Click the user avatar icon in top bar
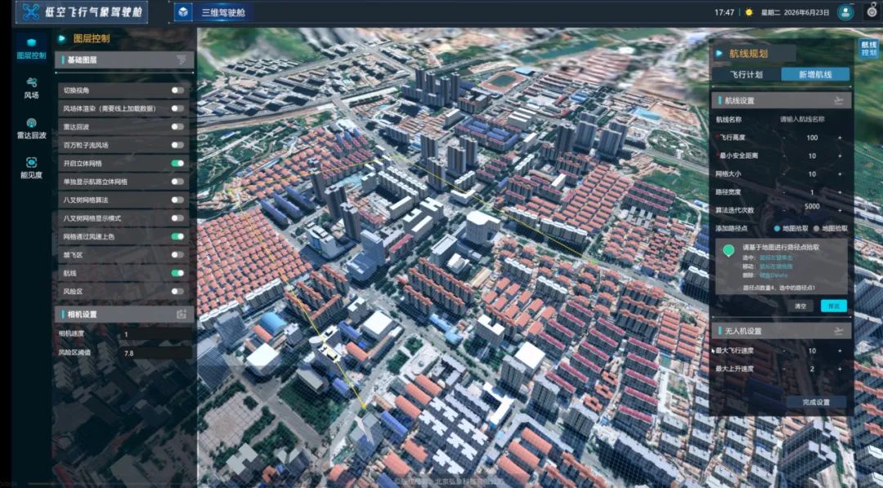Viewport: 883px width, 488px height. pyautogui.click(x=845, y=11)
